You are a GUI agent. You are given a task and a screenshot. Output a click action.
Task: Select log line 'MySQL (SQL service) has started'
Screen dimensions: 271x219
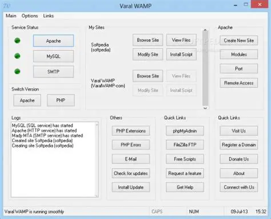(x=42, y=126)
